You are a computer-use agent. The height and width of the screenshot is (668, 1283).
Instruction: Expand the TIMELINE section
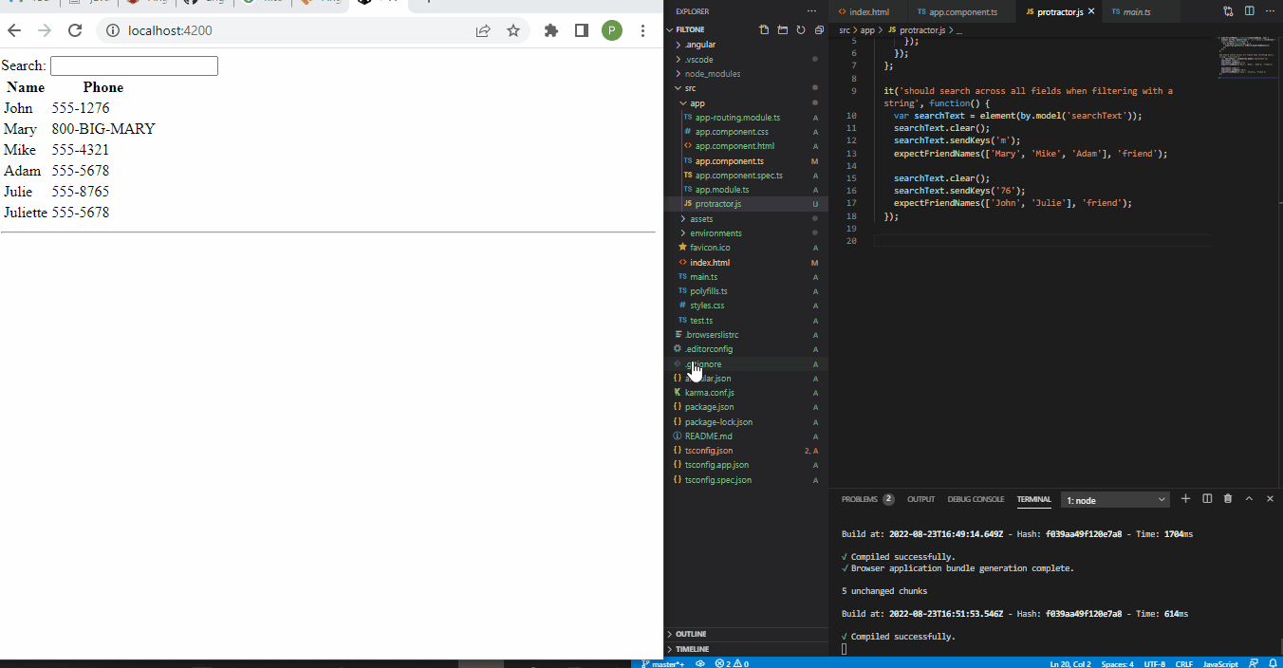point(690,649)
